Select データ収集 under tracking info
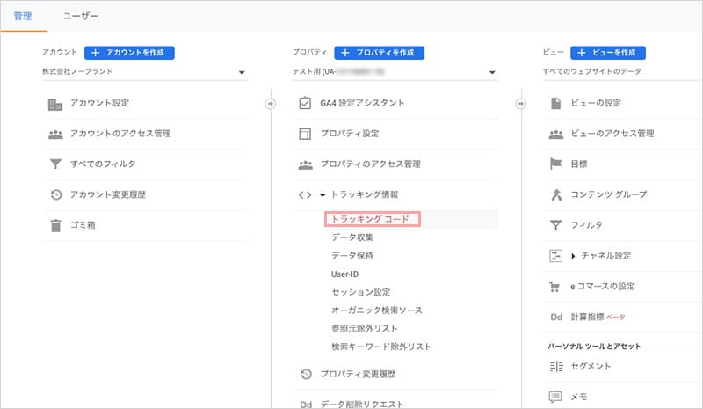 click(x=352, y=237)
